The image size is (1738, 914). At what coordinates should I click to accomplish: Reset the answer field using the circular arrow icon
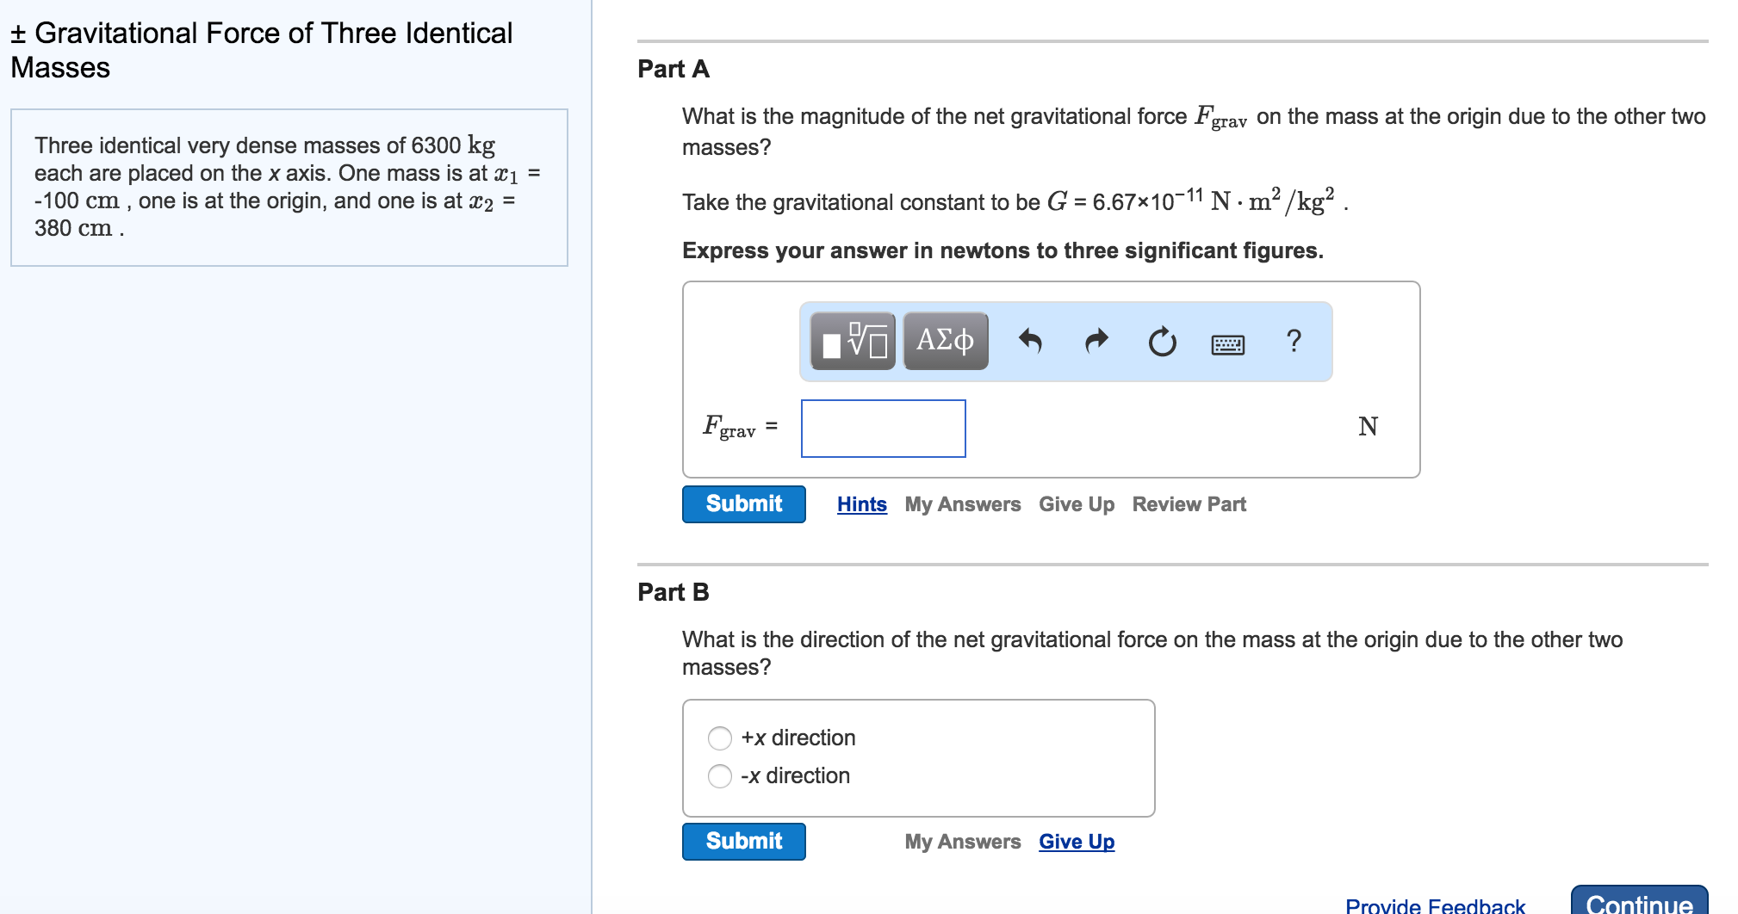[1161, 341]
